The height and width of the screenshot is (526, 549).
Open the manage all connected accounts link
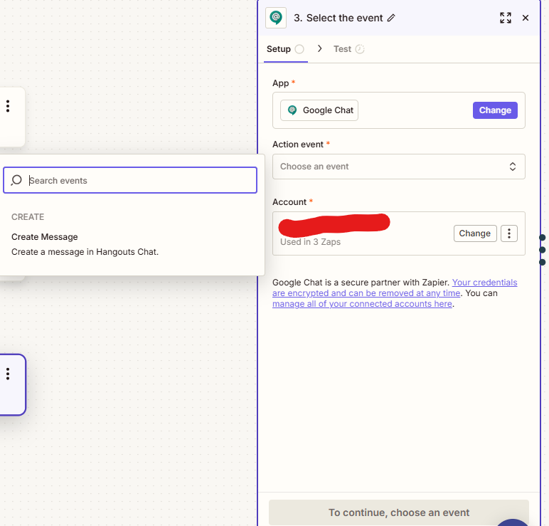click(362, 304)
